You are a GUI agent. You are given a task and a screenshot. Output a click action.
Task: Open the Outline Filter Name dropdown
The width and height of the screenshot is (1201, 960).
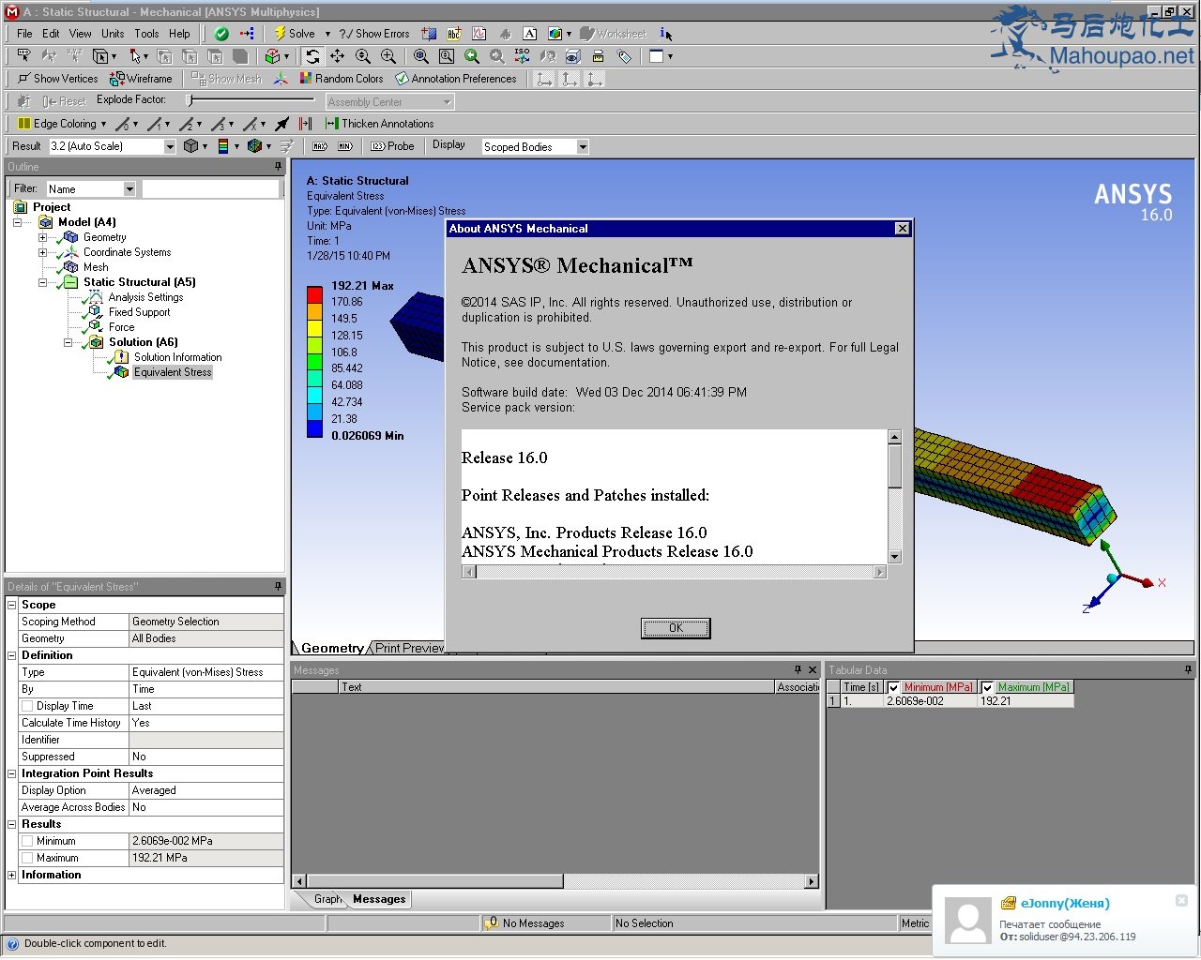[129, 189]
